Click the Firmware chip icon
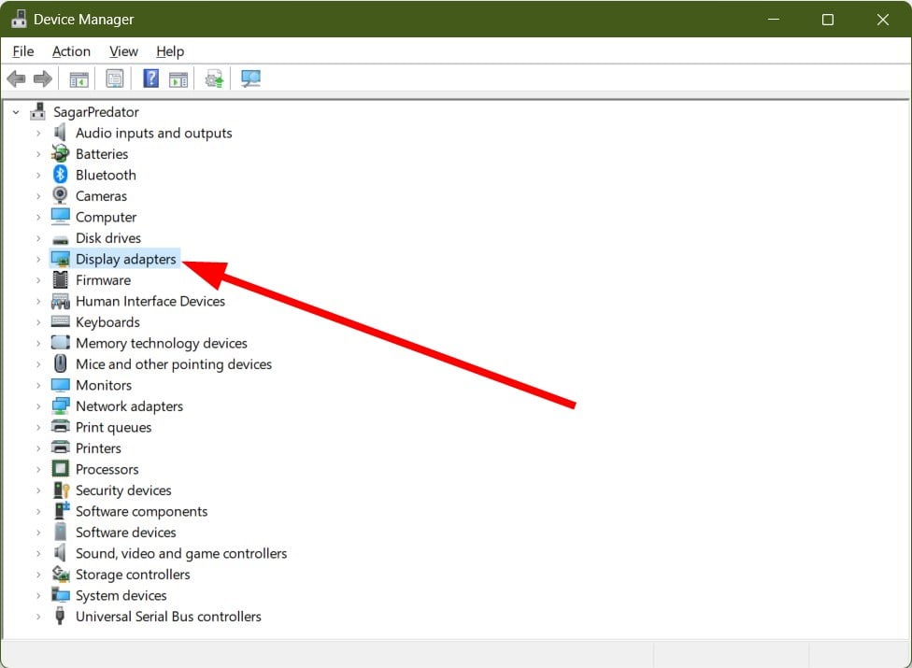Image resolution: width=912 pixels, height=668 pixels. (x=60, y=279)
